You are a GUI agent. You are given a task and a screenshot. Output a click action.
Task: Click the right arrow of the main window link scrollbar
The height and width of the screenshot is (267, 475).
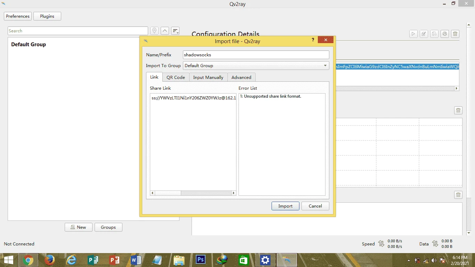[457, 88]
